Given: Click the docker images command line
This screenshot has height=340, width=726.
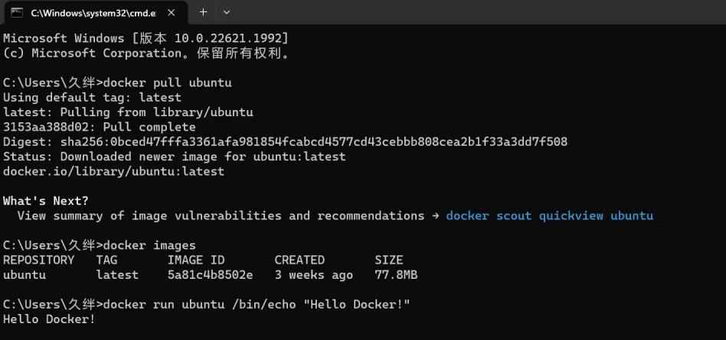Looking at the screenshot, I should [100, 245].
